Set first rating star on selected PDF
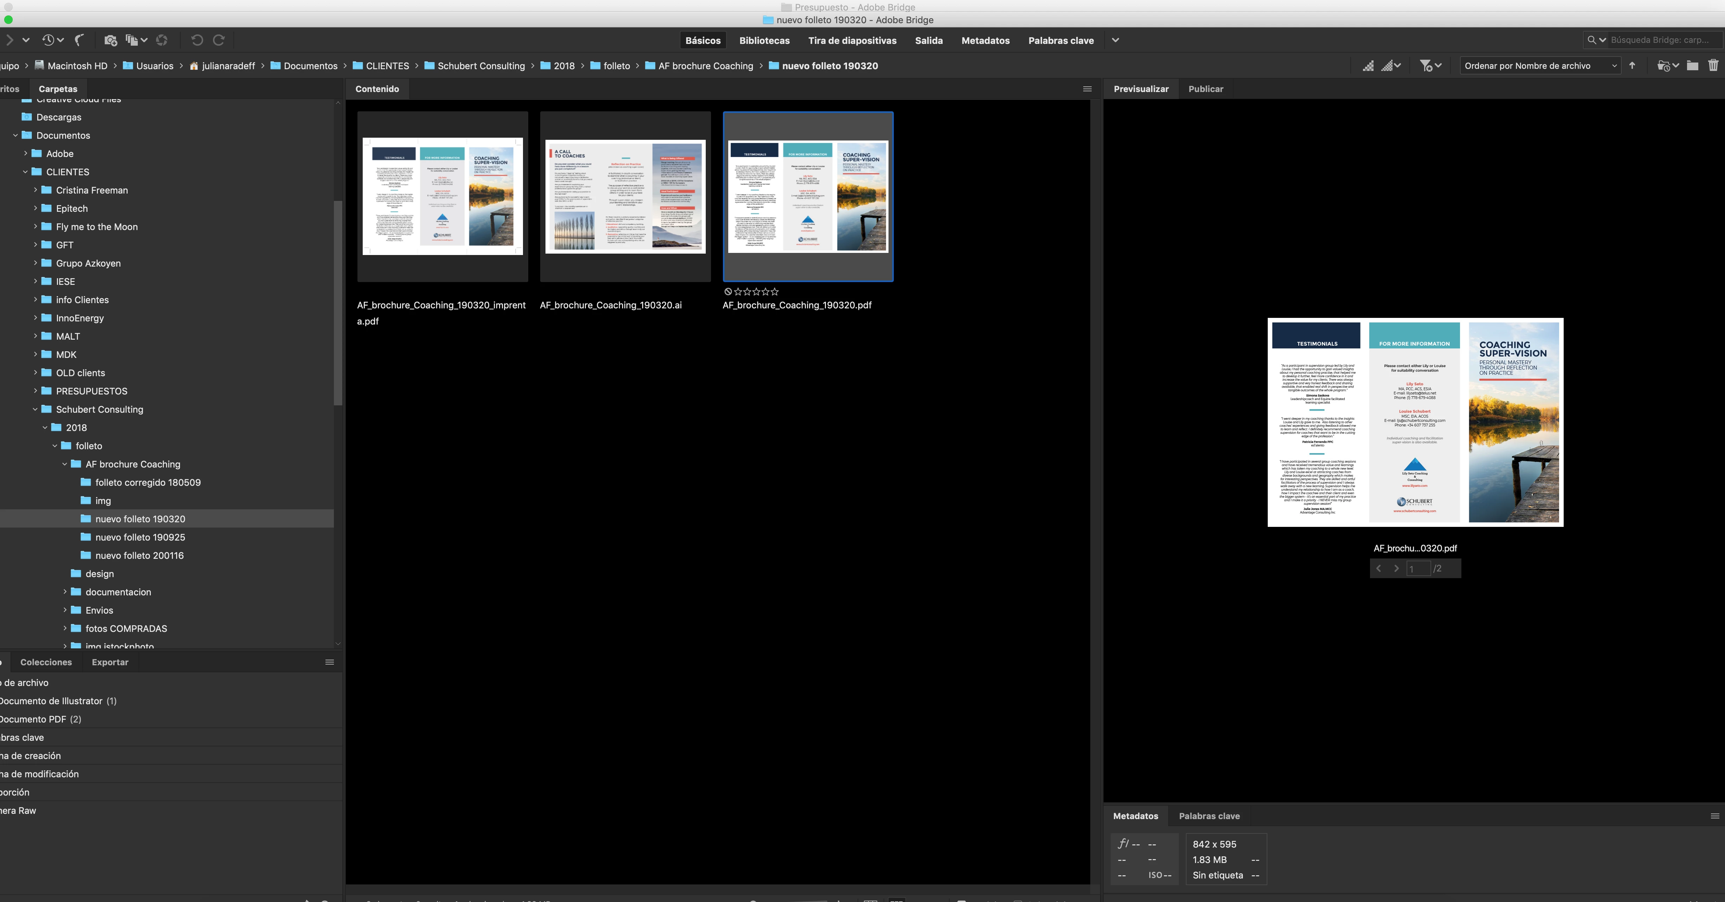Screen dimensions: 1725x902 738,292
